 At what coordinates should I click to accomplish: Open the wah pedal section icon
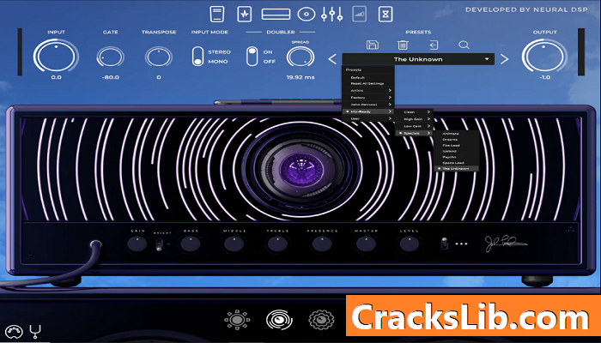click(x=217, y=15)
